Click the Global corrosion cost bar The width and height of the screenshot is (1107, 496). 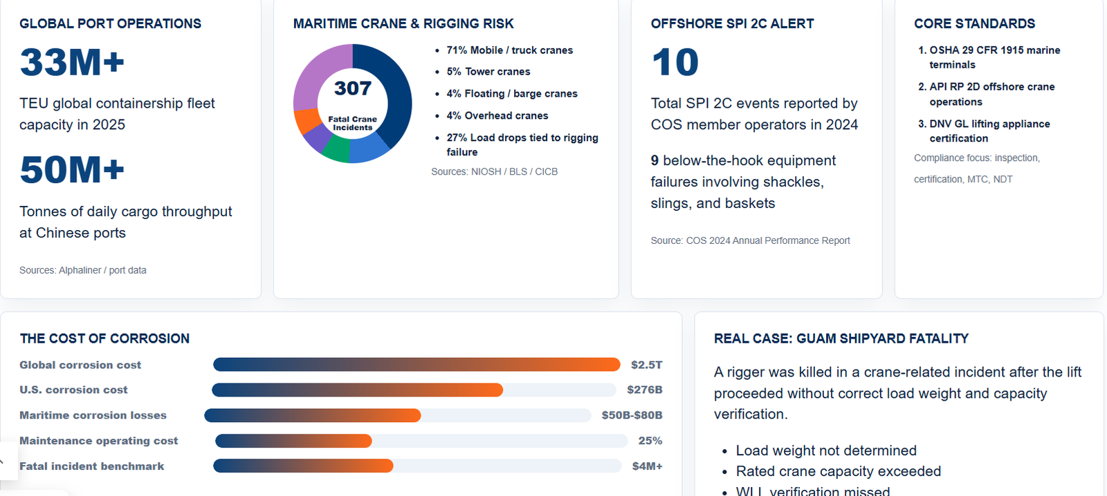point(417,365)
